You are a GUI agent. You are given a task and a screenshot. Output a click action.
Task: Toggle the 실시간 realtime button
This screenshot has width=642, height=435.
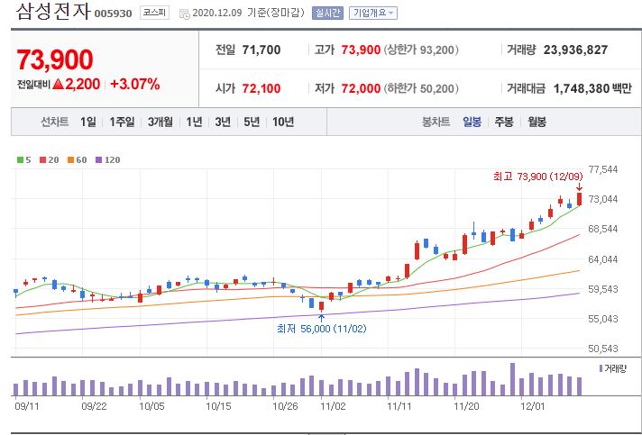point(327,14)
